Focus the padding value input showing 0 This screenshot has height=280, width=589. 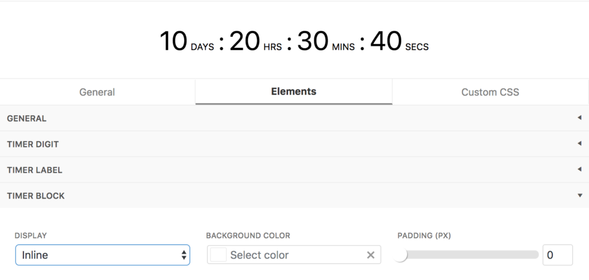tap(557, 255)
